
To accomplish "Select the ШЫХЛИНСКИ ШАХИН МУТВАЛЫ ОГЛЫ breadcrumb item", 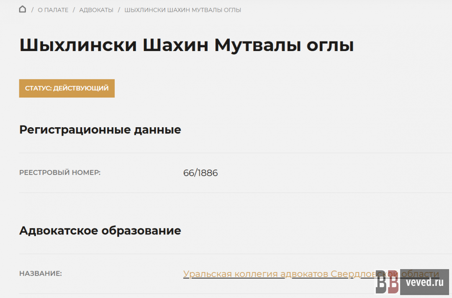I will click(x=182, y=10).
